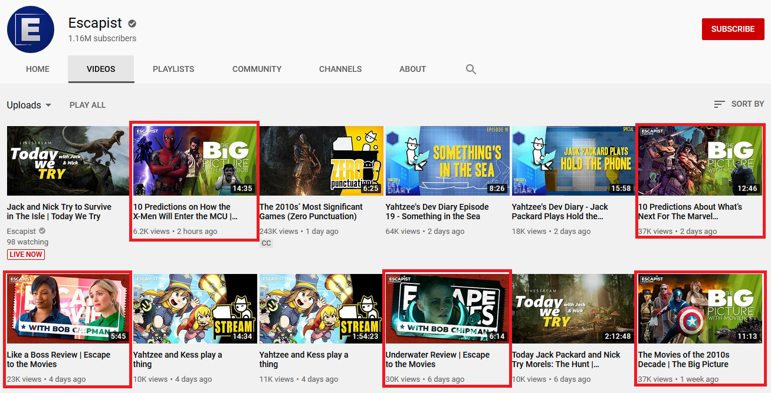The width and height of the screenshot is (771, 393).
Task: Play The Isle livestream dinosaur thumbnail
Action: point(68,161)
